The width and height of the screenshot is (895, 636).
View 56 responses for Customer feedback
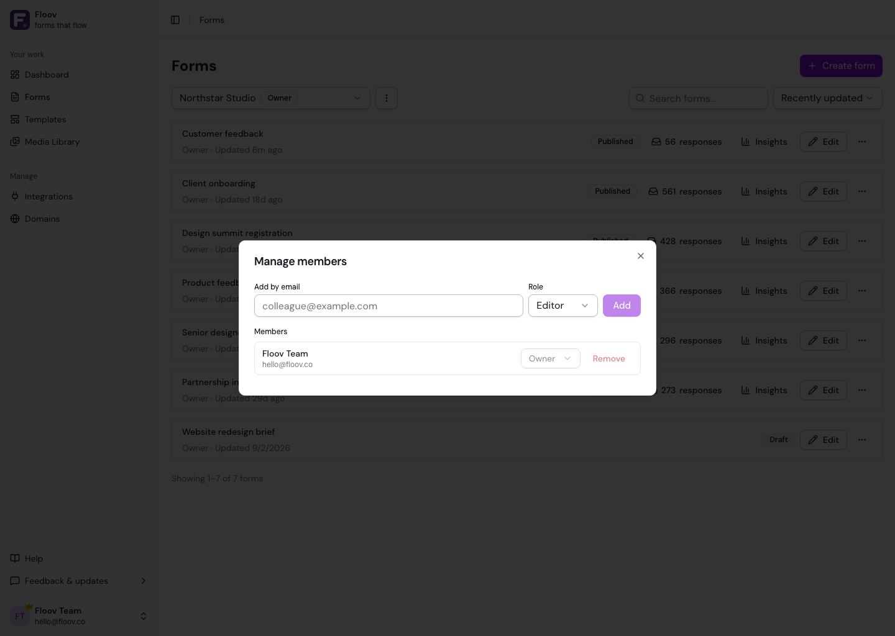tap(686, 142)
